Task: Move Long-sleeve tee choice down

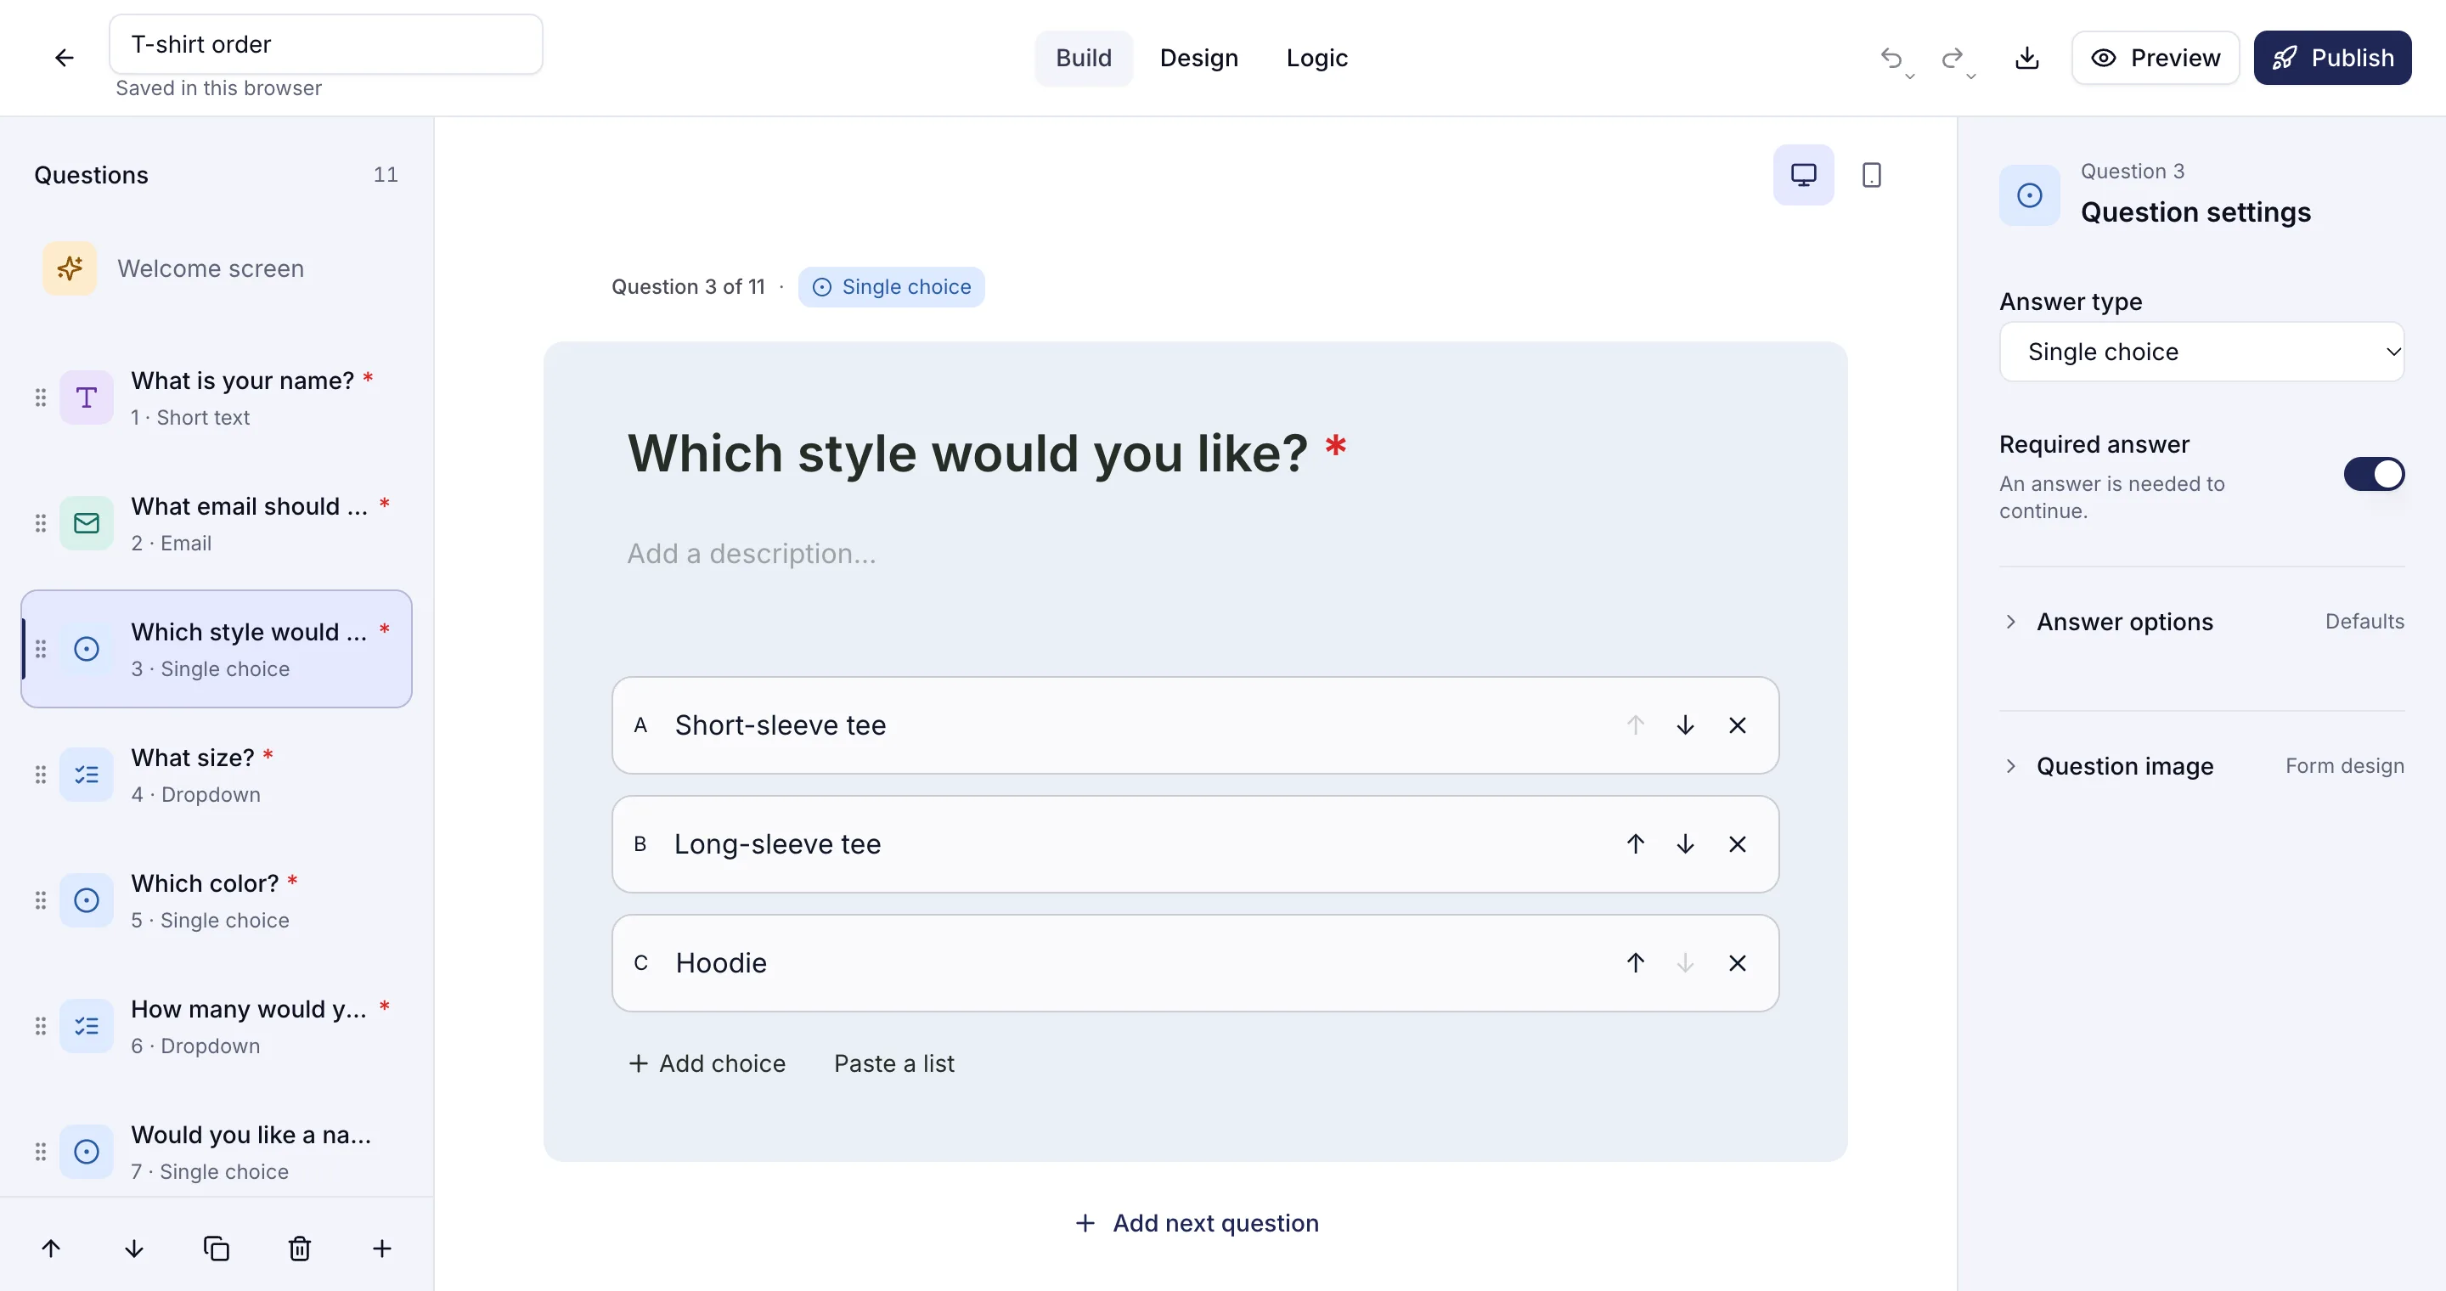Action: (x=1684, y=844)
